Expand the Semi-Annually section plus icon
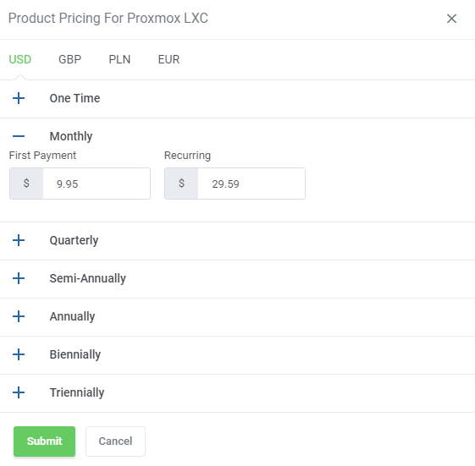The image size is (475, 466). click(x=19, y=278)
